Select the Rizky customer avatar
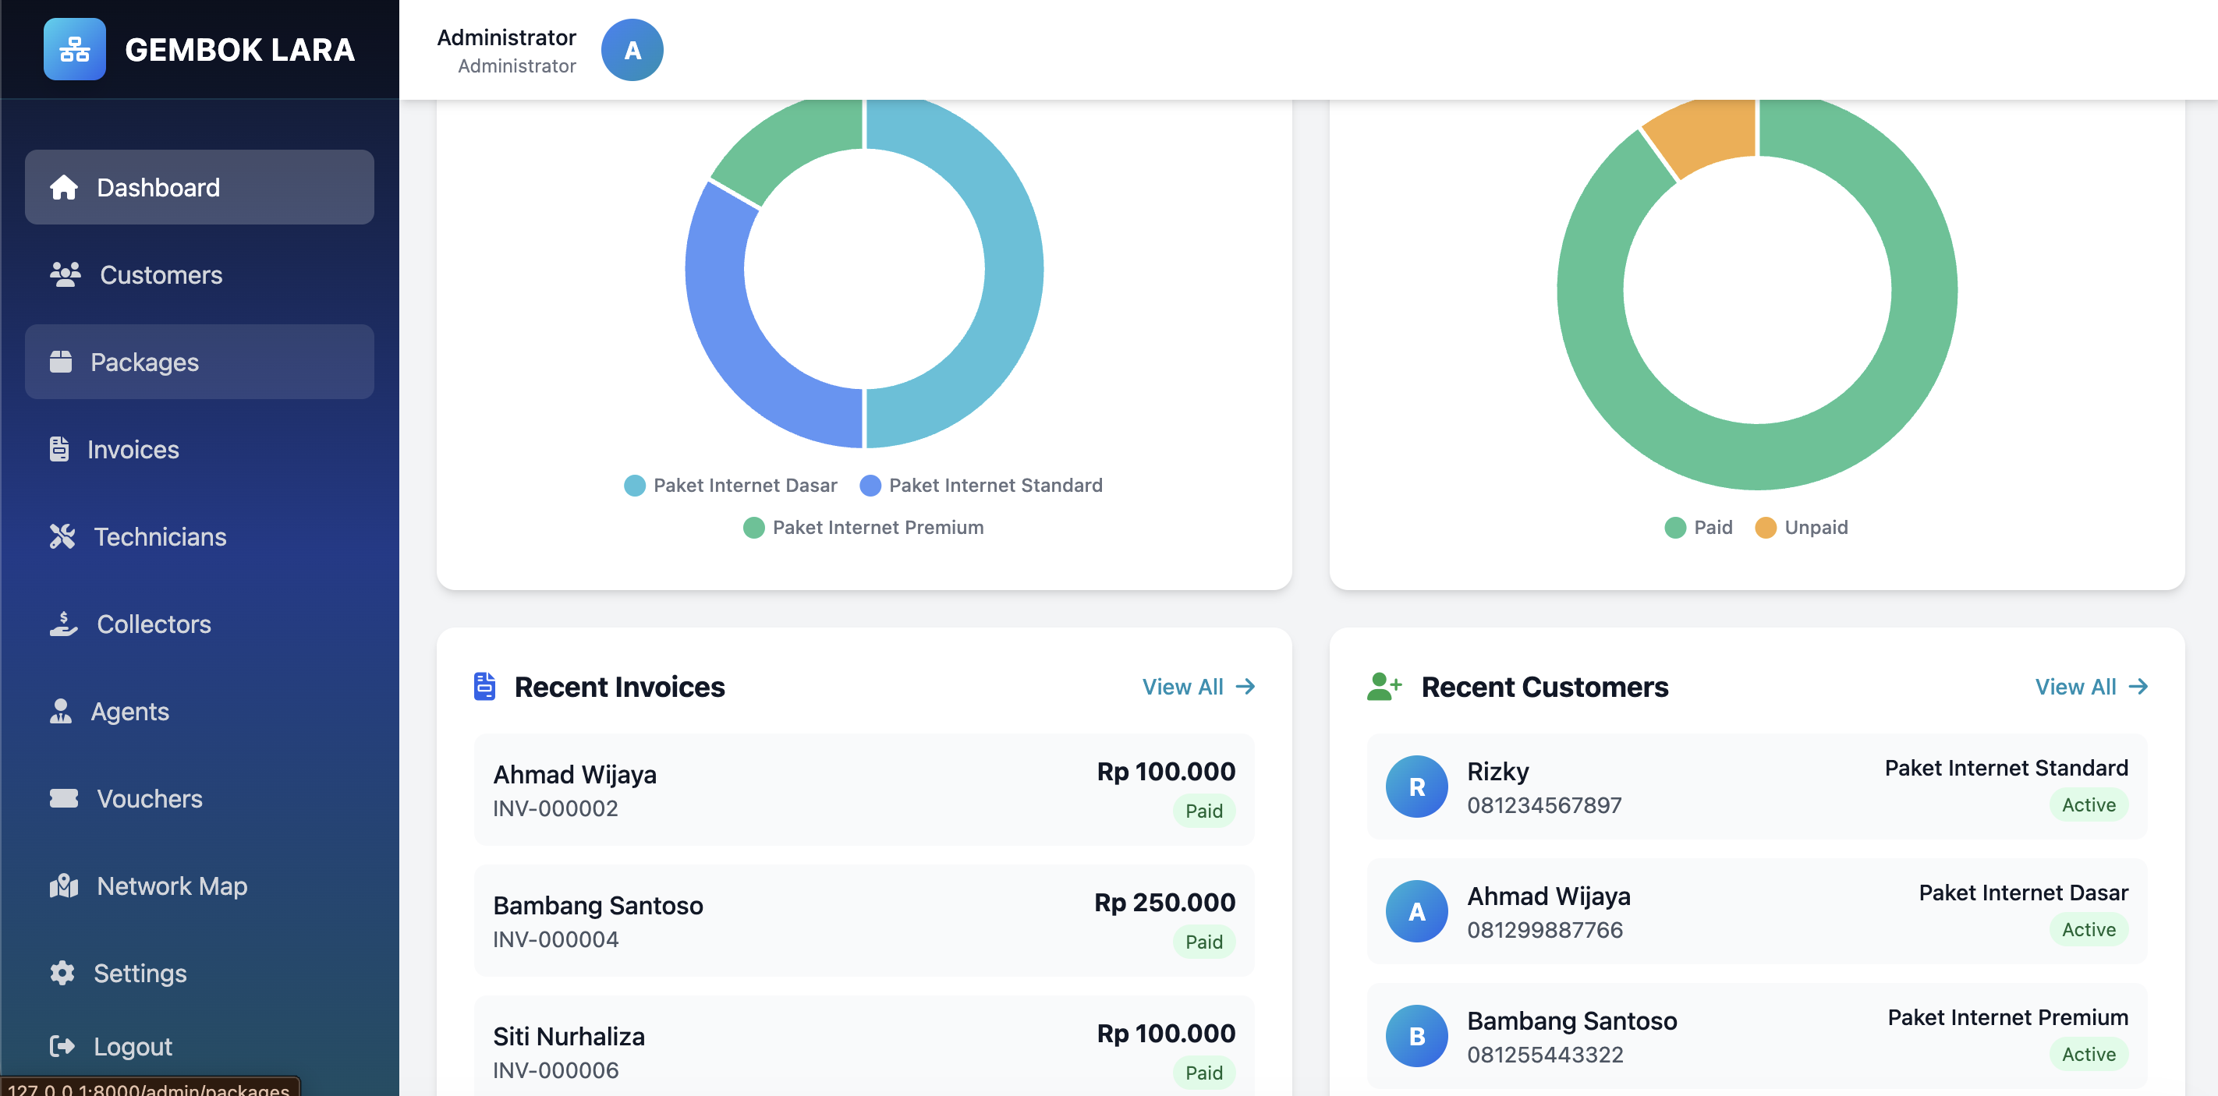 click(x=1415, y=787)
